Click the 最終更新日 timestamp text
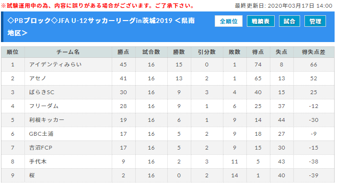This screenshot has width=337, height=184. pos(283,6)
